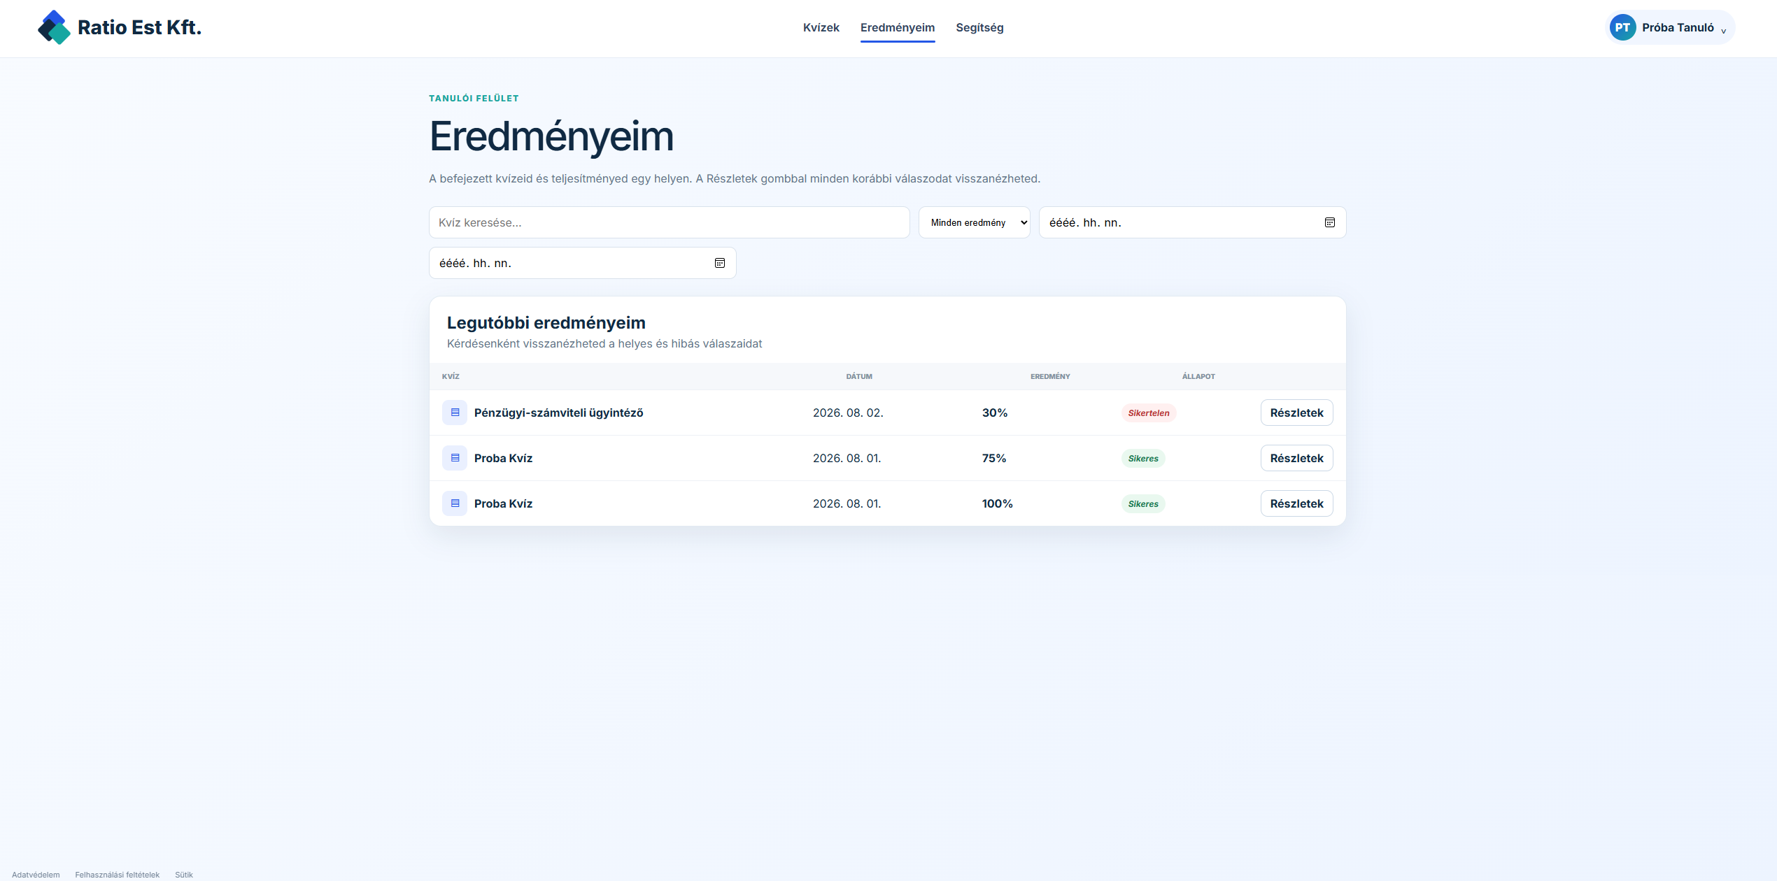Click the Sikertelen status badge

pos(1148,413)
